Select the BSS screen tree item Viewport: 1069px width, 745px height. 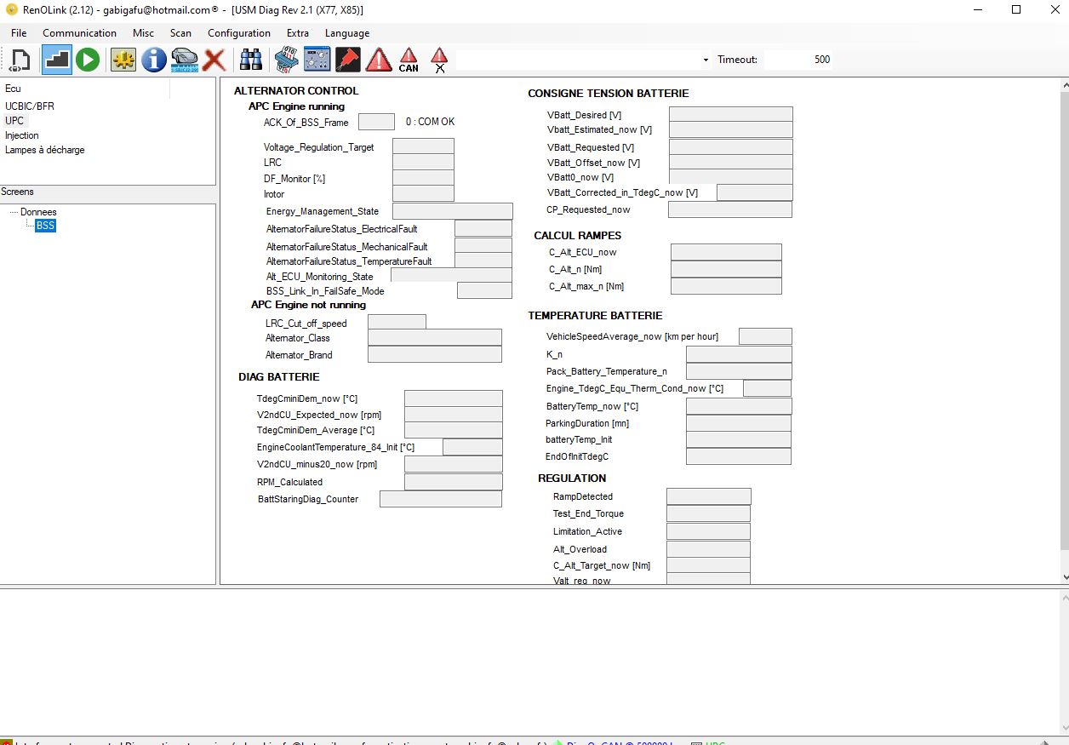point(45,226)
